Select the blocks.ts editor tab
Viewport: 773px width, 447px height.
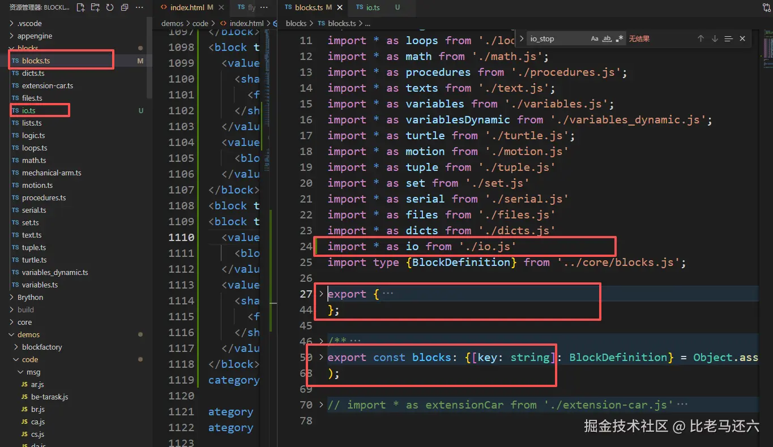(309, 7)
